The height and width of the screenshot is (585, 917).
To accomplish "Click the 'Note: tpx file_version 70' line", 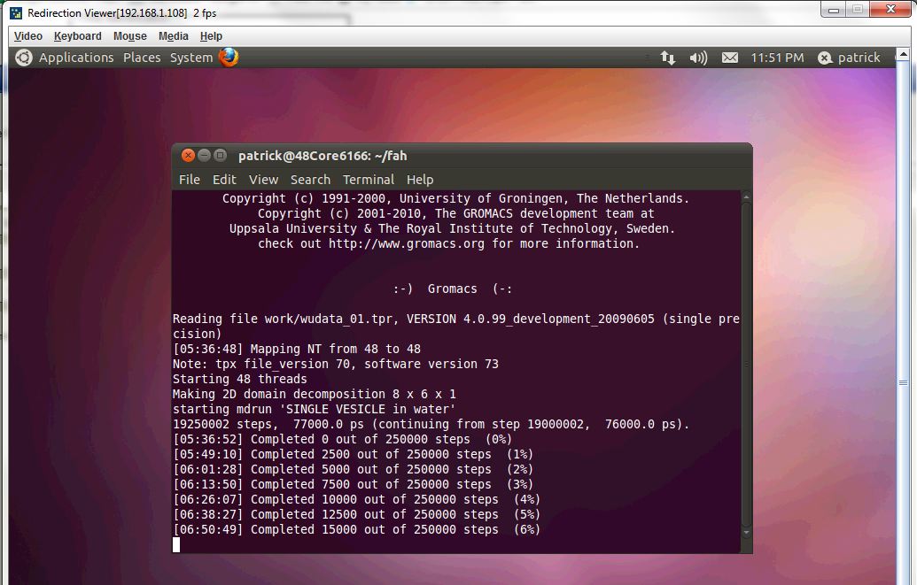I will click(336, 364).
